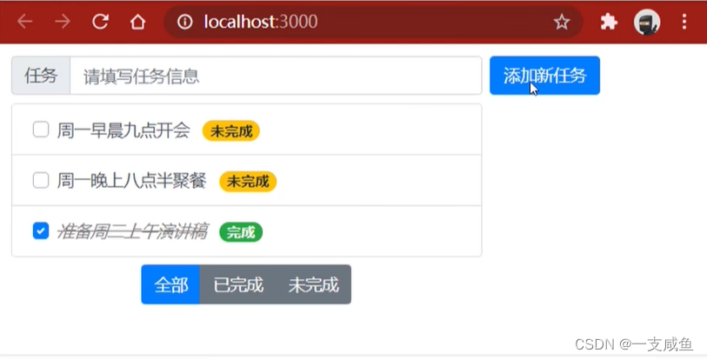Click the 任务 label before the input
707x360 pixels.
pos(41,76)
